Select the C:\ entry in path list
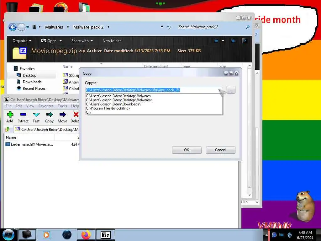 tap(154, 112)
